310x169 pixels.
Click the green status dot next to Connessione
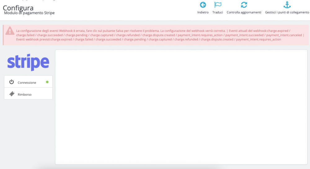(47, 82)
